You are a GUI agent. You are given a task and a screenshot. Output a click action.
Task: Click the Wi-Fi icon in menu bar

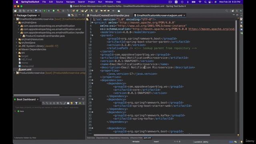200,2
